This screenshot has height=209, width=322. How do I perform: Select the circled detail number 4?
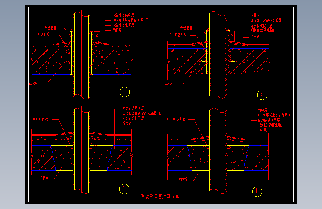click(257, 192)
